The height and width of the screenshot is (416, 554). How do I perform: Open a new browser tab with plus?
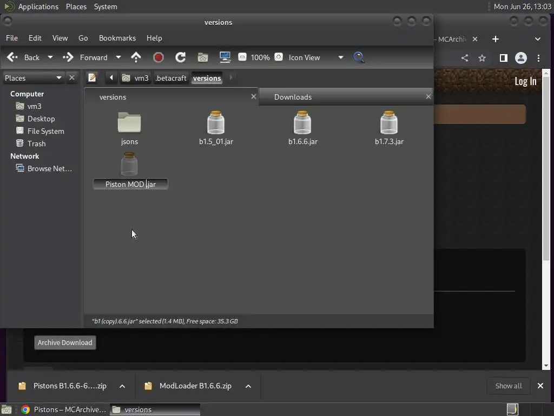click(x=496, y=39)
